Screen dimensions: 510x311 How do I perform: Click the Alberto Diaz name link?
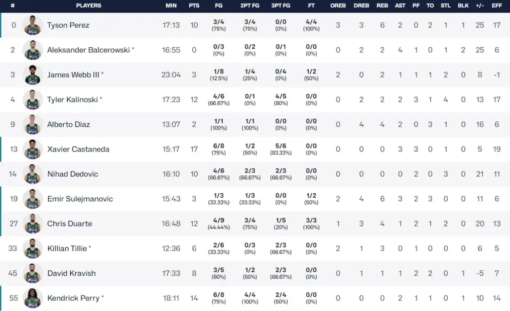coord(69,124)
